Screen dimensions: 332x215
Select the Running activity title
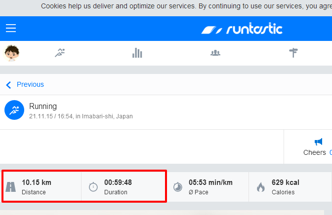(43, 106)
